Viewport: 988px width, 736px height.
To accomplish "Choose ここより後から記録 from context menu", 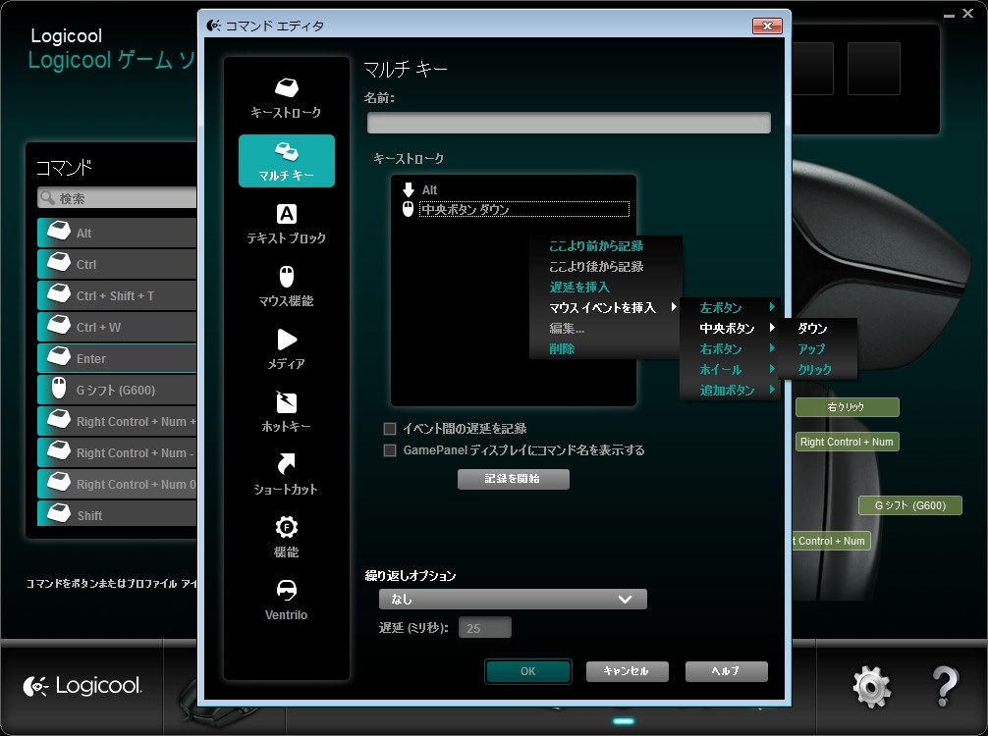I will 596,266.
